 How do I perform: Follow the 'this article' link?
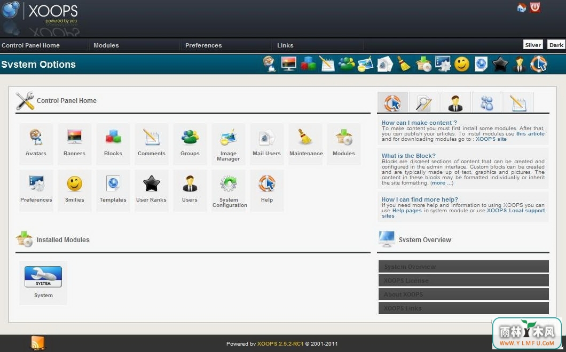[x=530, y=133]
